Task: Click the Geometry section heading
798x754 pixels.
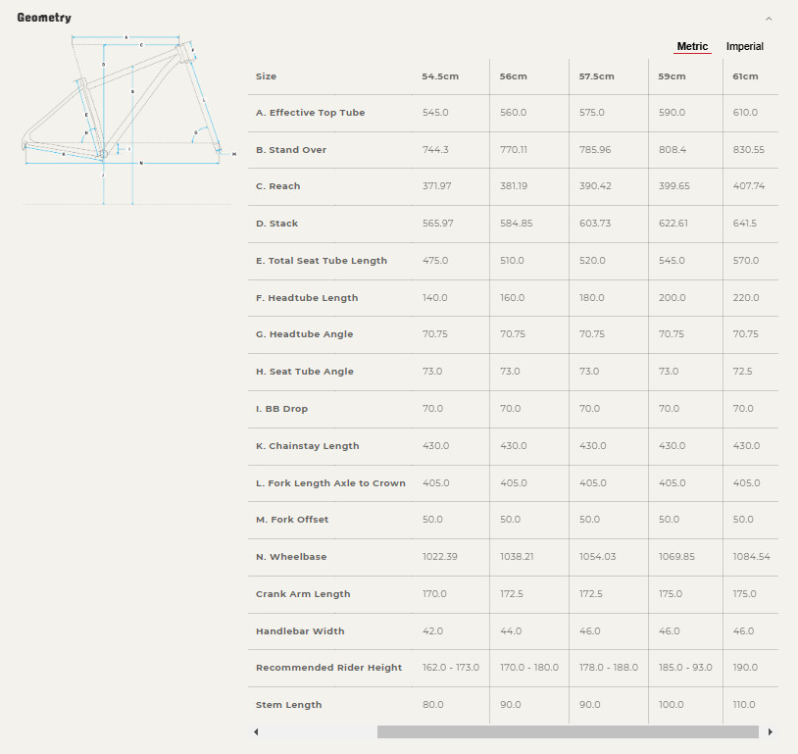Action: 44,18
